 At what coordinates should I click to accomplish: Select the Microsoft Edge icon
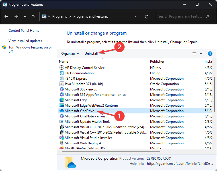62,100
